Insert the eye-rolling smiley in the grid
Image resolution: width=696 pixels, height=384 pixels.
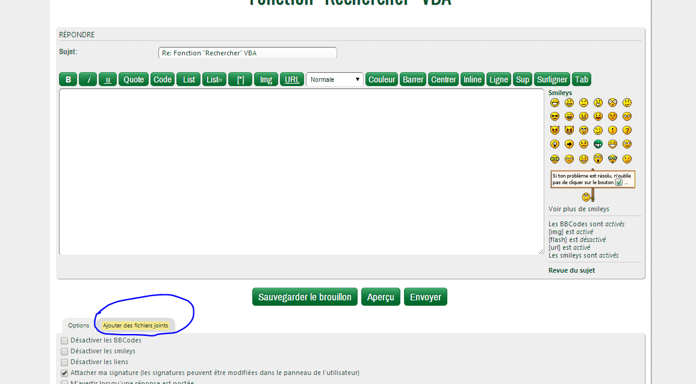pyautogui.click(x=583, y=130)
